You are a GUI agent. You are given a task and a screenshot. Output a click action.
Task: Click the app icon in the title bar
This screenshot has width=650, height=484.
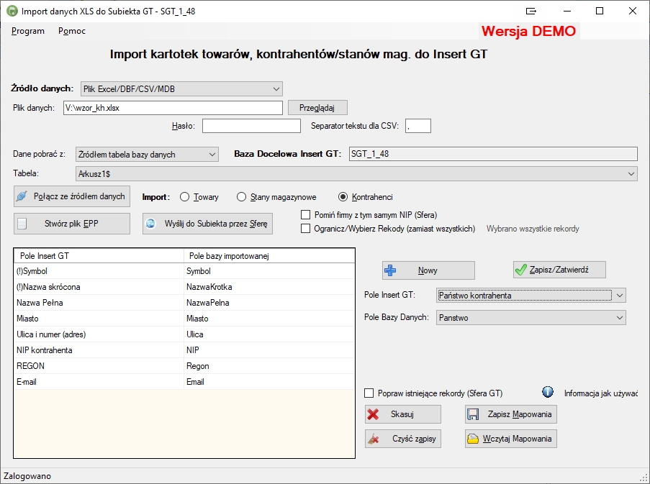(x=12, y=11)
